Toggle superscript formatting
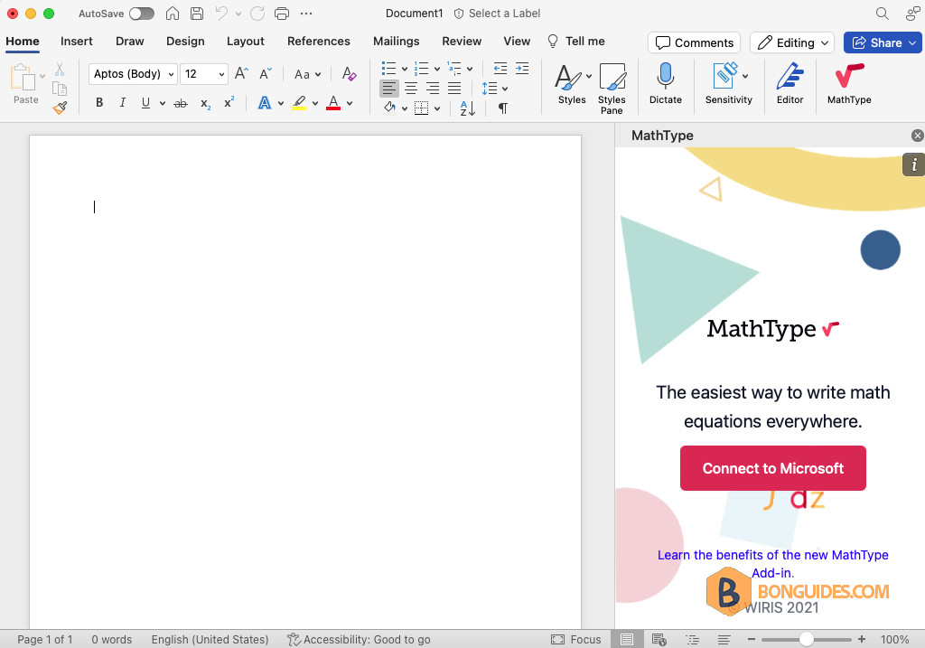The image size is (925, 648). click(x=229, y=103)
